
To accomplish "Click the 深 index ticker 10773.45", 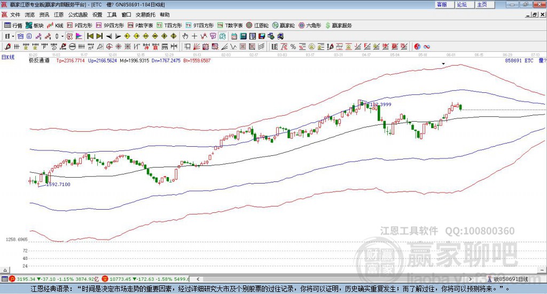I will (120, 279).
